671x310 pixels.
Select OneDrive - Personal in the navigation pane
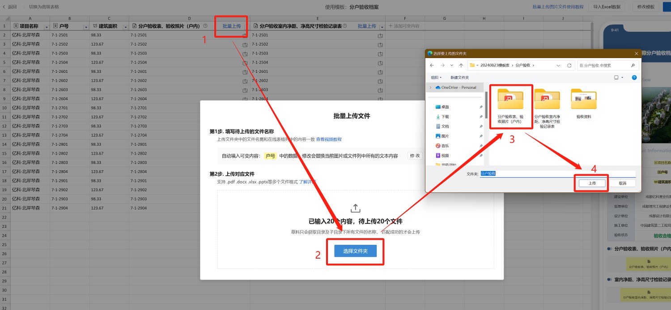tap(455, 88)
